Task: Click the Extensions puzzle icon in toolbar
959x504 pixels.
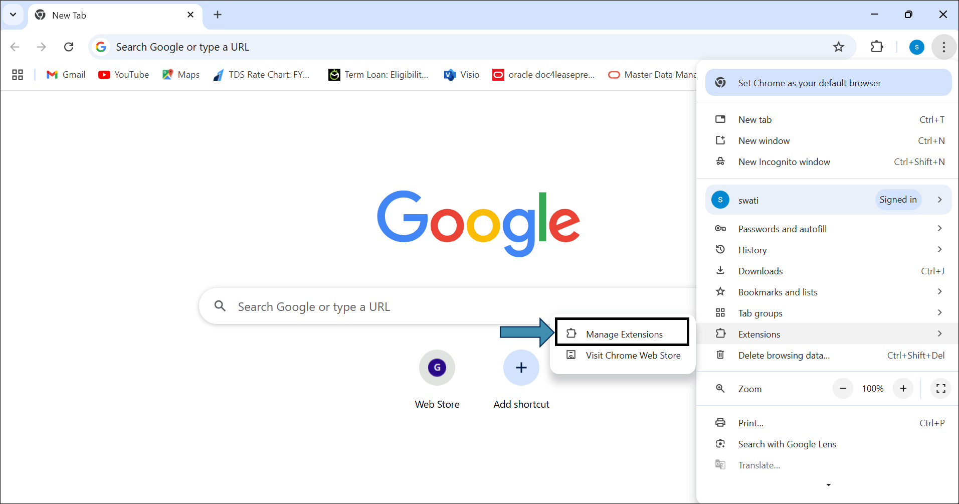Action: (877, 47)
